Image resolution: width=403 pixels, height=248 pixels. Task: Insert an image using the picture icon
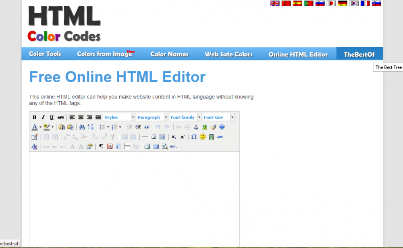pyautogui.click(x=205, y=127)
